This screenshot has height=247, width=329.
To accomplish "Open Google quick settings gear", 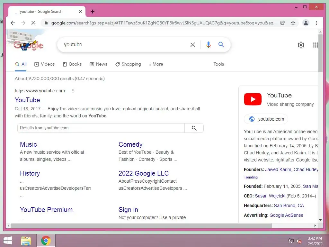I will 301,45.
